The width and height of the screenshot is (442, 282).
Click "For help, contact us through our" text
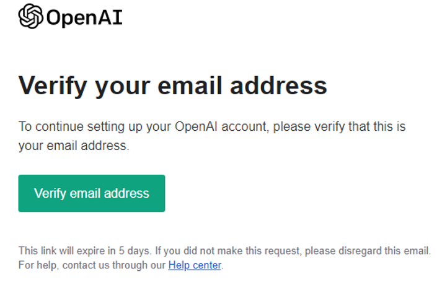tap(92, 265)
